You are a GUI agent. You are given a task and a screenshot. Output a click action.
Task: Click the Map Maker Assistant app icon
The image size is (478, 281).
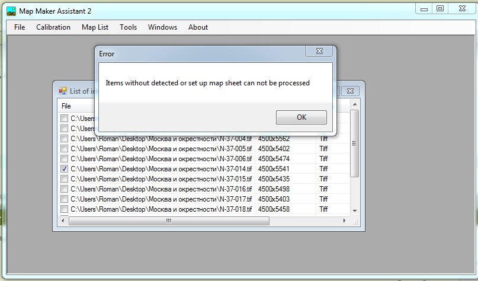11,11
